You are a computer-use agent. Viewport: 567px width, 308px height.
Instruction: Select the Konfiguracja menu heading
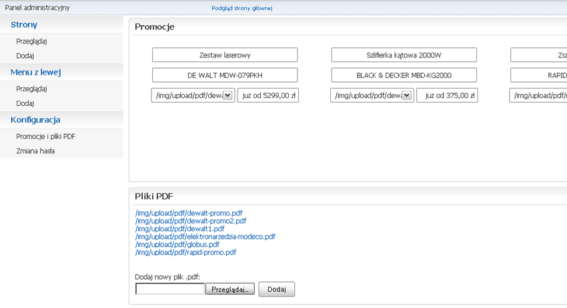pyautogui.click(x=35, y=119)
